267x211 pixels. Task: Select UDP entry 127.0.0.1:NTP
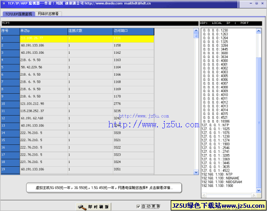[215, 125]
